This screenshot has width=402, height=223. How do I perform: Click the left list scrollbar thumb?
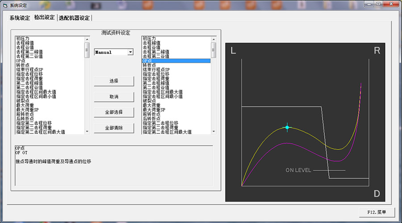click(87, 50)
